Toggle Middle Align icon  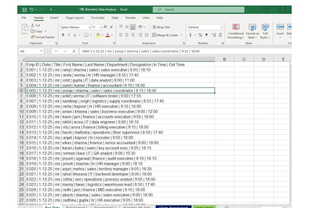127,27
